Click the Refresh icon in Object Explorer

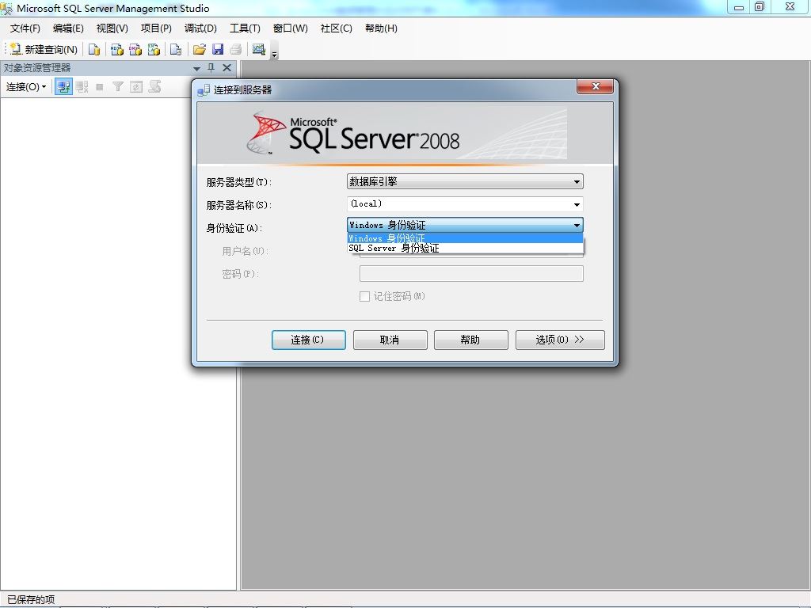tap(136, 87)
